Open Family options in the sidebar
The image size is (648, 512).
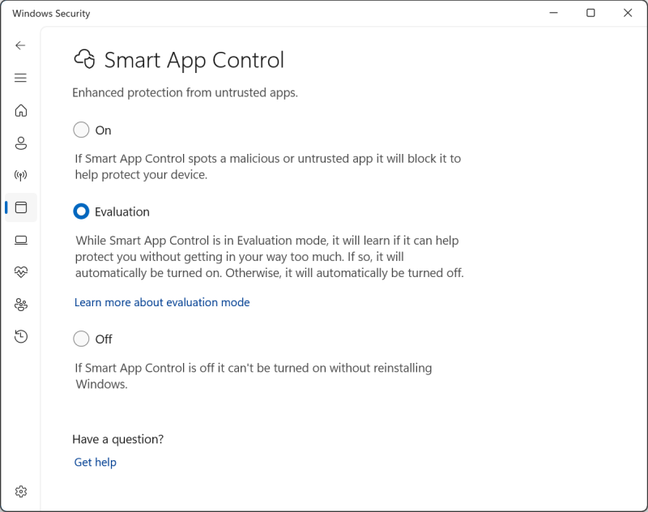point(20,304)
